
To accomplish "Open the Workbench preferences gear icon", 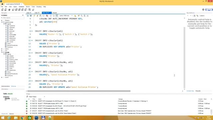I will pos(203,10).
